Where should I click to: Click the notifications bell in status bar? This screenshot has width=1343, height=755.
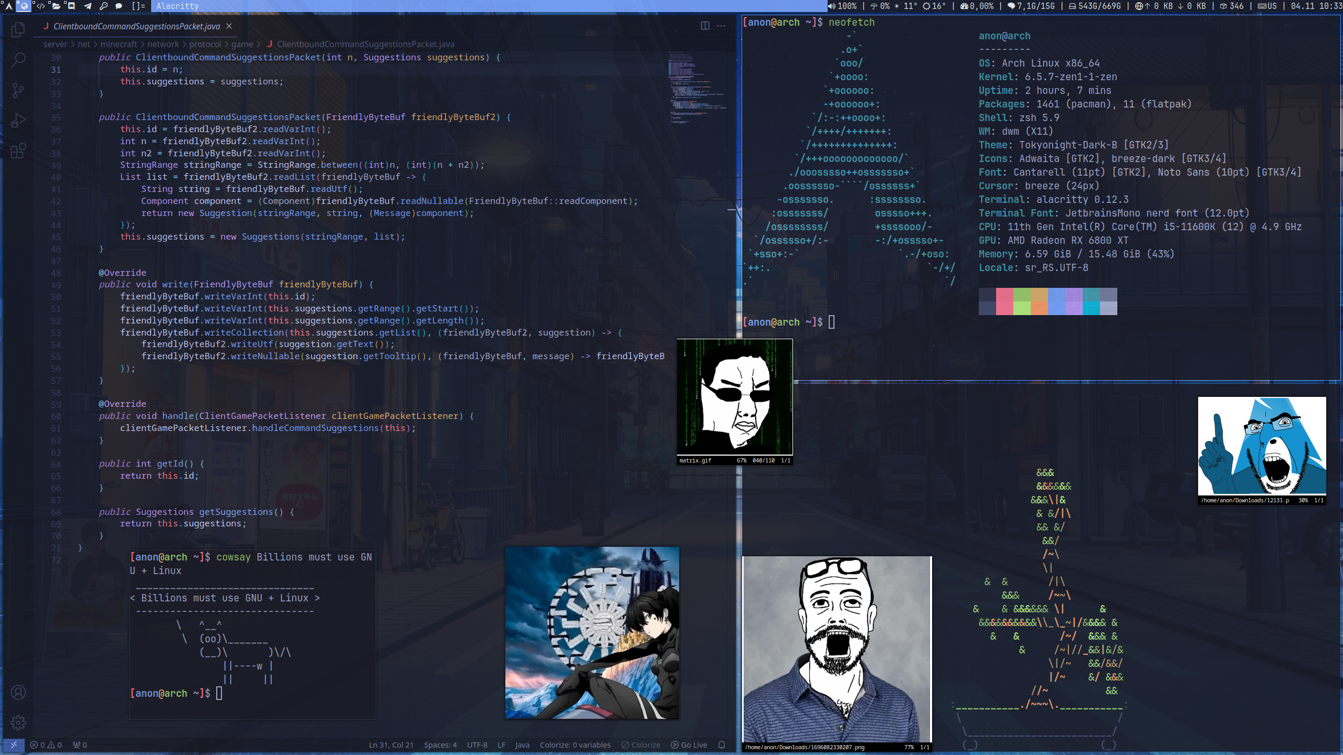[722, 745]
